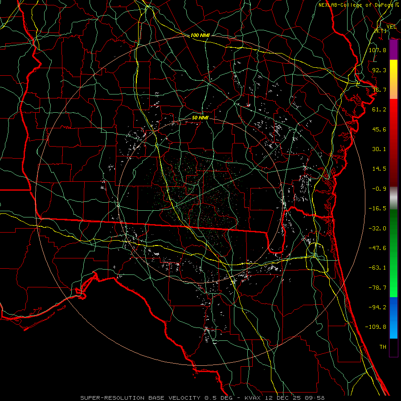Viewport: 401px width, 401px height.
Task: Click the KT units label
Action: tap(381, 31)
